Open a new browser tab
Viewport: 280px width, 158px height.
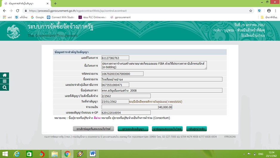tap(55, 3)
